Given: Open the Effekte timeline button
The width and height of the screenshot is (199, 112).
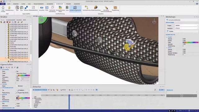Looking at the screenshot, I should 63,90.
